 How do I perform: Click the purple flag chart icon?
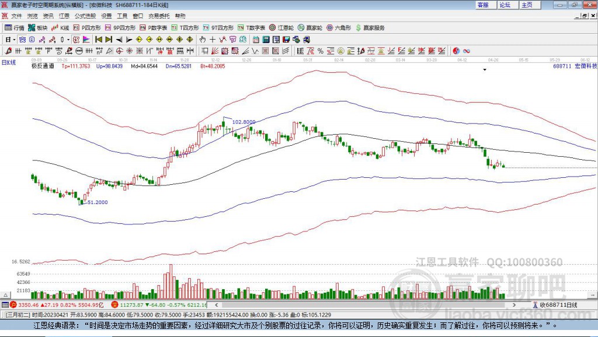point(86,39)
